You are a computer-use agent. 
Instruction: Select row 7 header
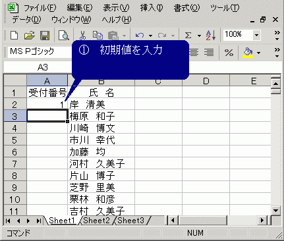pos(15,163)
